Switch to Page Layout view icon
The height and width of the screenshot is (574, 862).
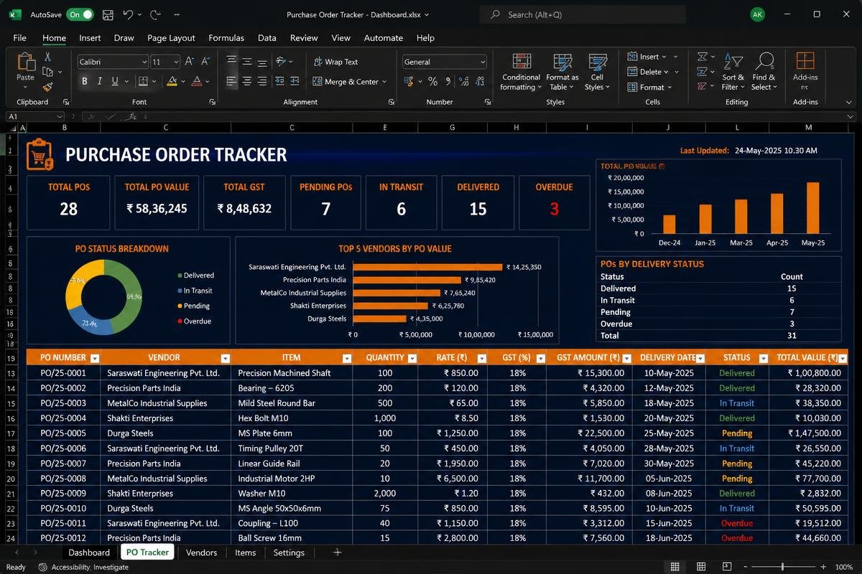click(701, 567)
